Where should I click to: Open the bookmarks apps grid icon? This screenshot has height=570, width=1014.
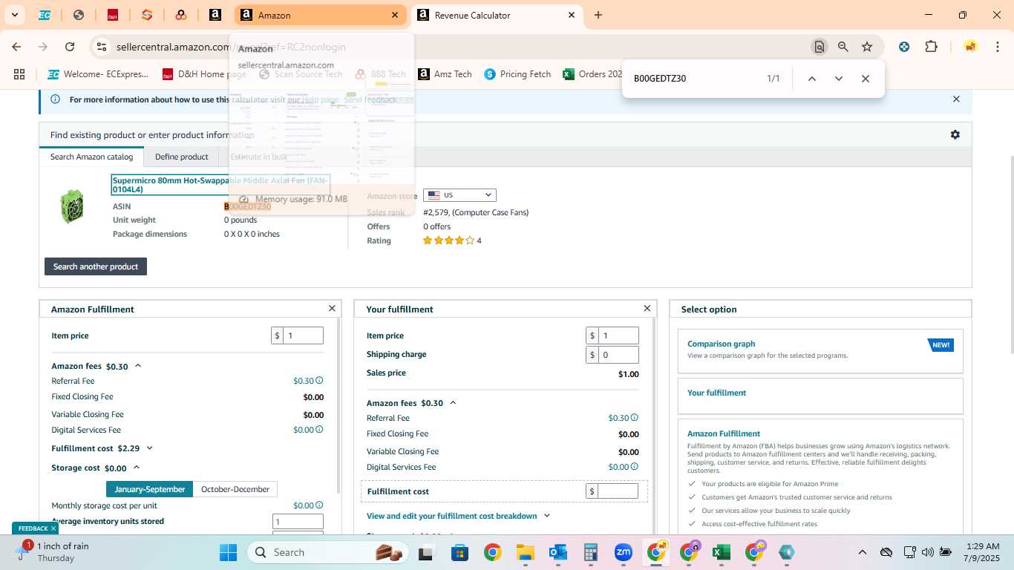coord(19,74)
